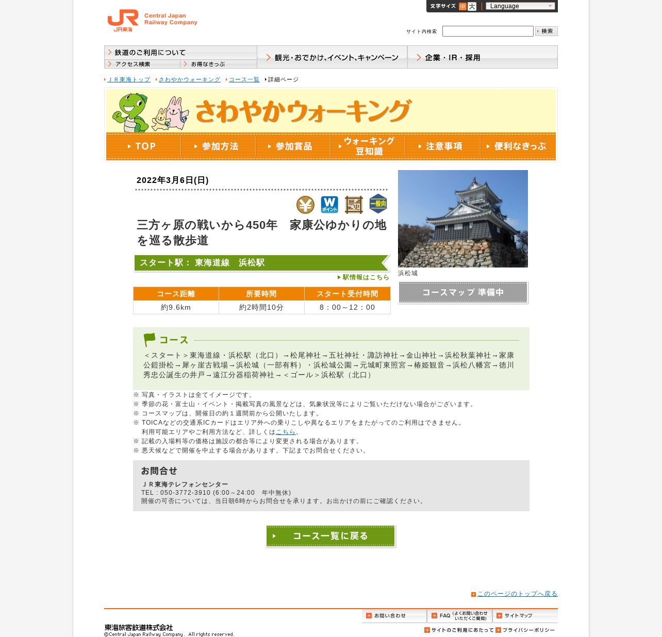Viewport: 662px width, 637px height.
Task: Click the 歴史 history category icon
Action: point(354,205)
